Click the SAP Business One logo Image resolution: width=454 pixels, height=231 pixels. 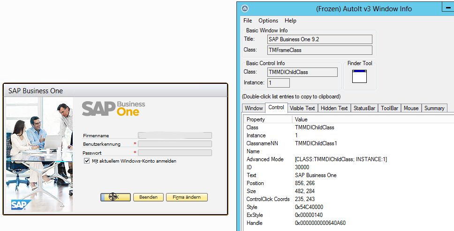(113, 109)
